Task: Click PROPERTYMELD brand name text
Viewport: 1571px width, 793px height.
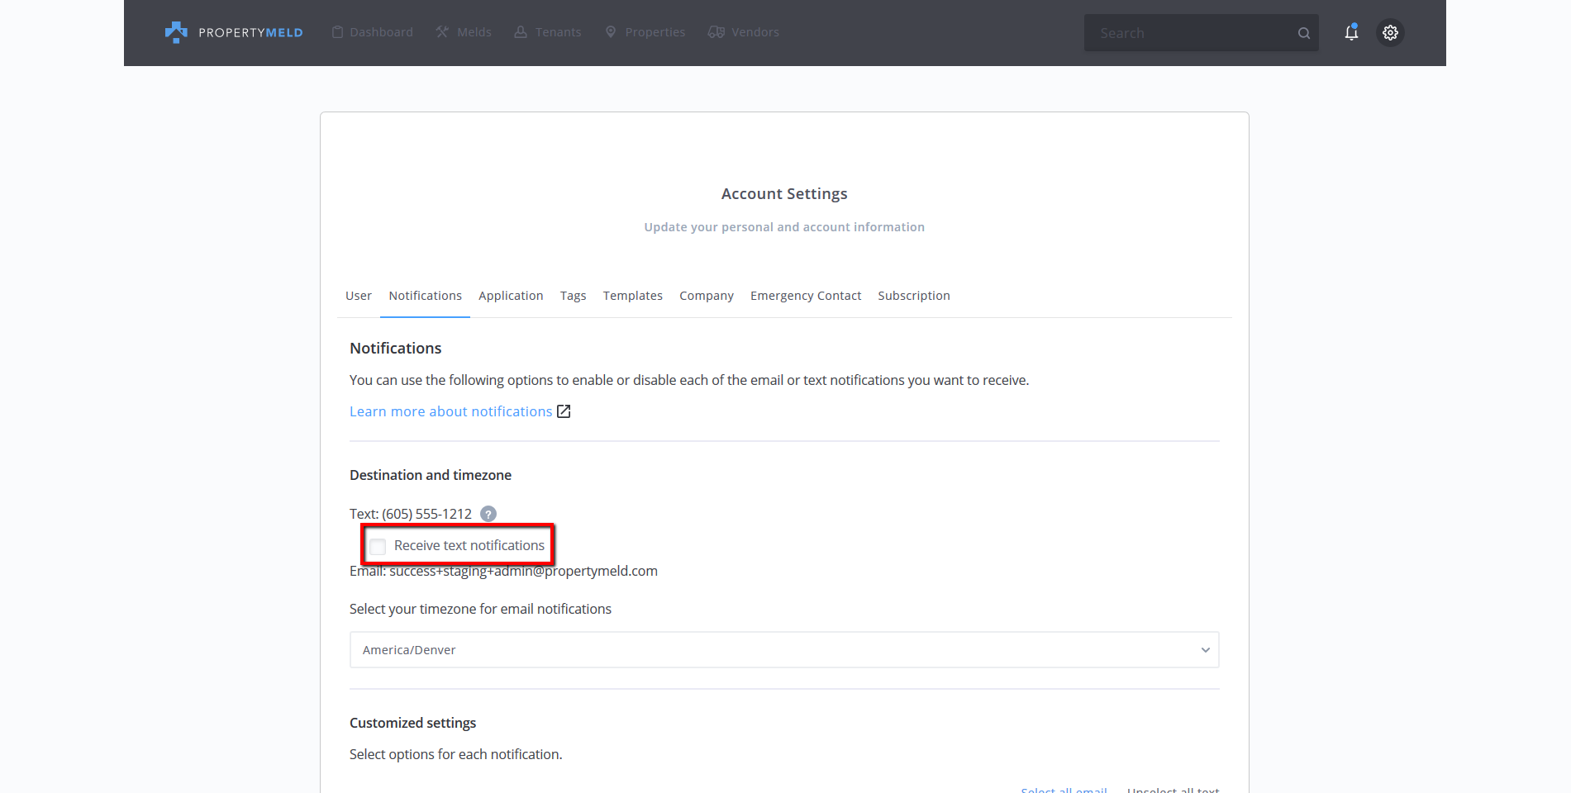Action: [x=250, y=33]
